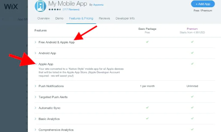
Task: Click the Basic Package column header
Action: pyautogui.click(x=147, y=29)
